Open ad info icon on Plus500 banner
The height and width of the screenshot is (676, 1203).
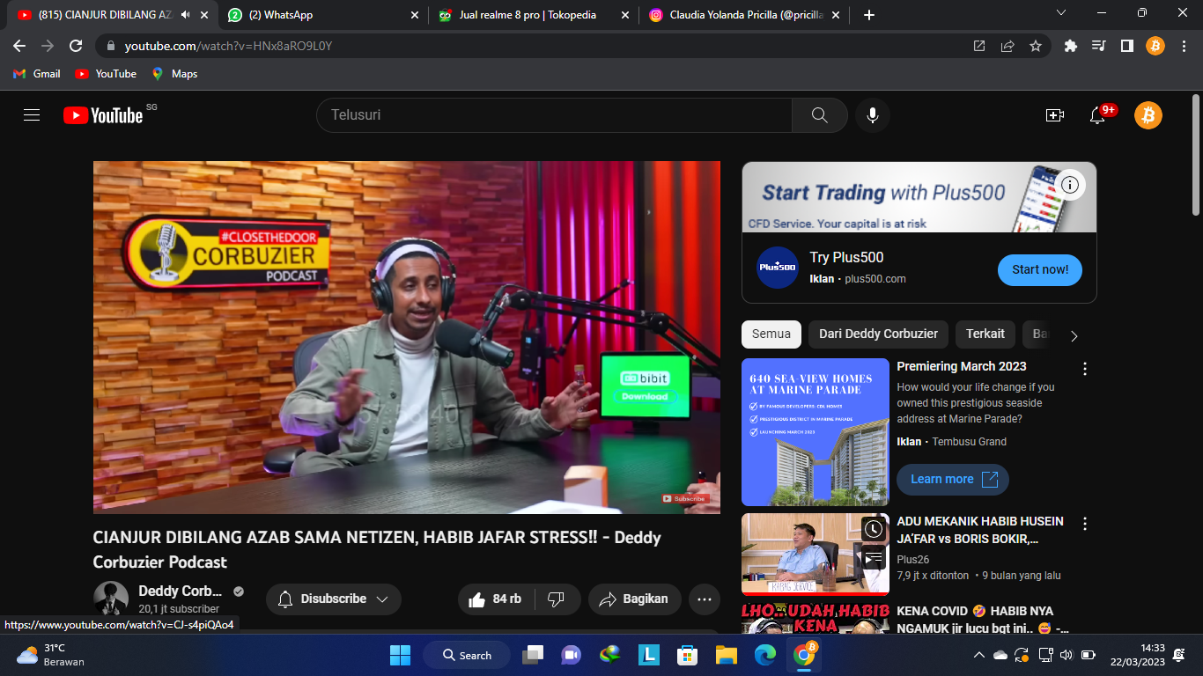1070,185
